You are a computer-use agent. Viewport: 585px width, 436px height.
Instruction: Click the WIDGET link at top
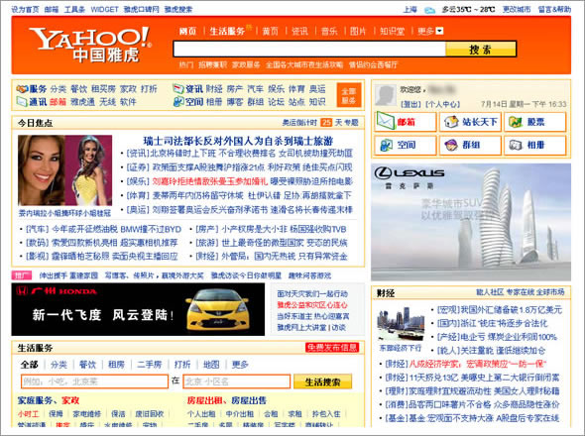click(x=104, y=9)
